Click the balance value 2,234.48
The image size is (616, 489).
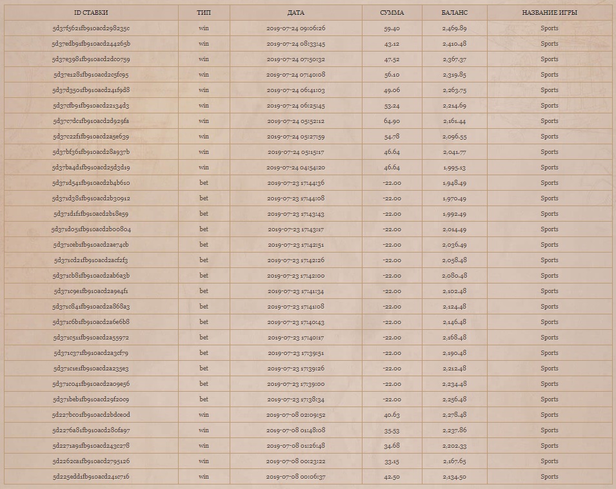[455, 384]
